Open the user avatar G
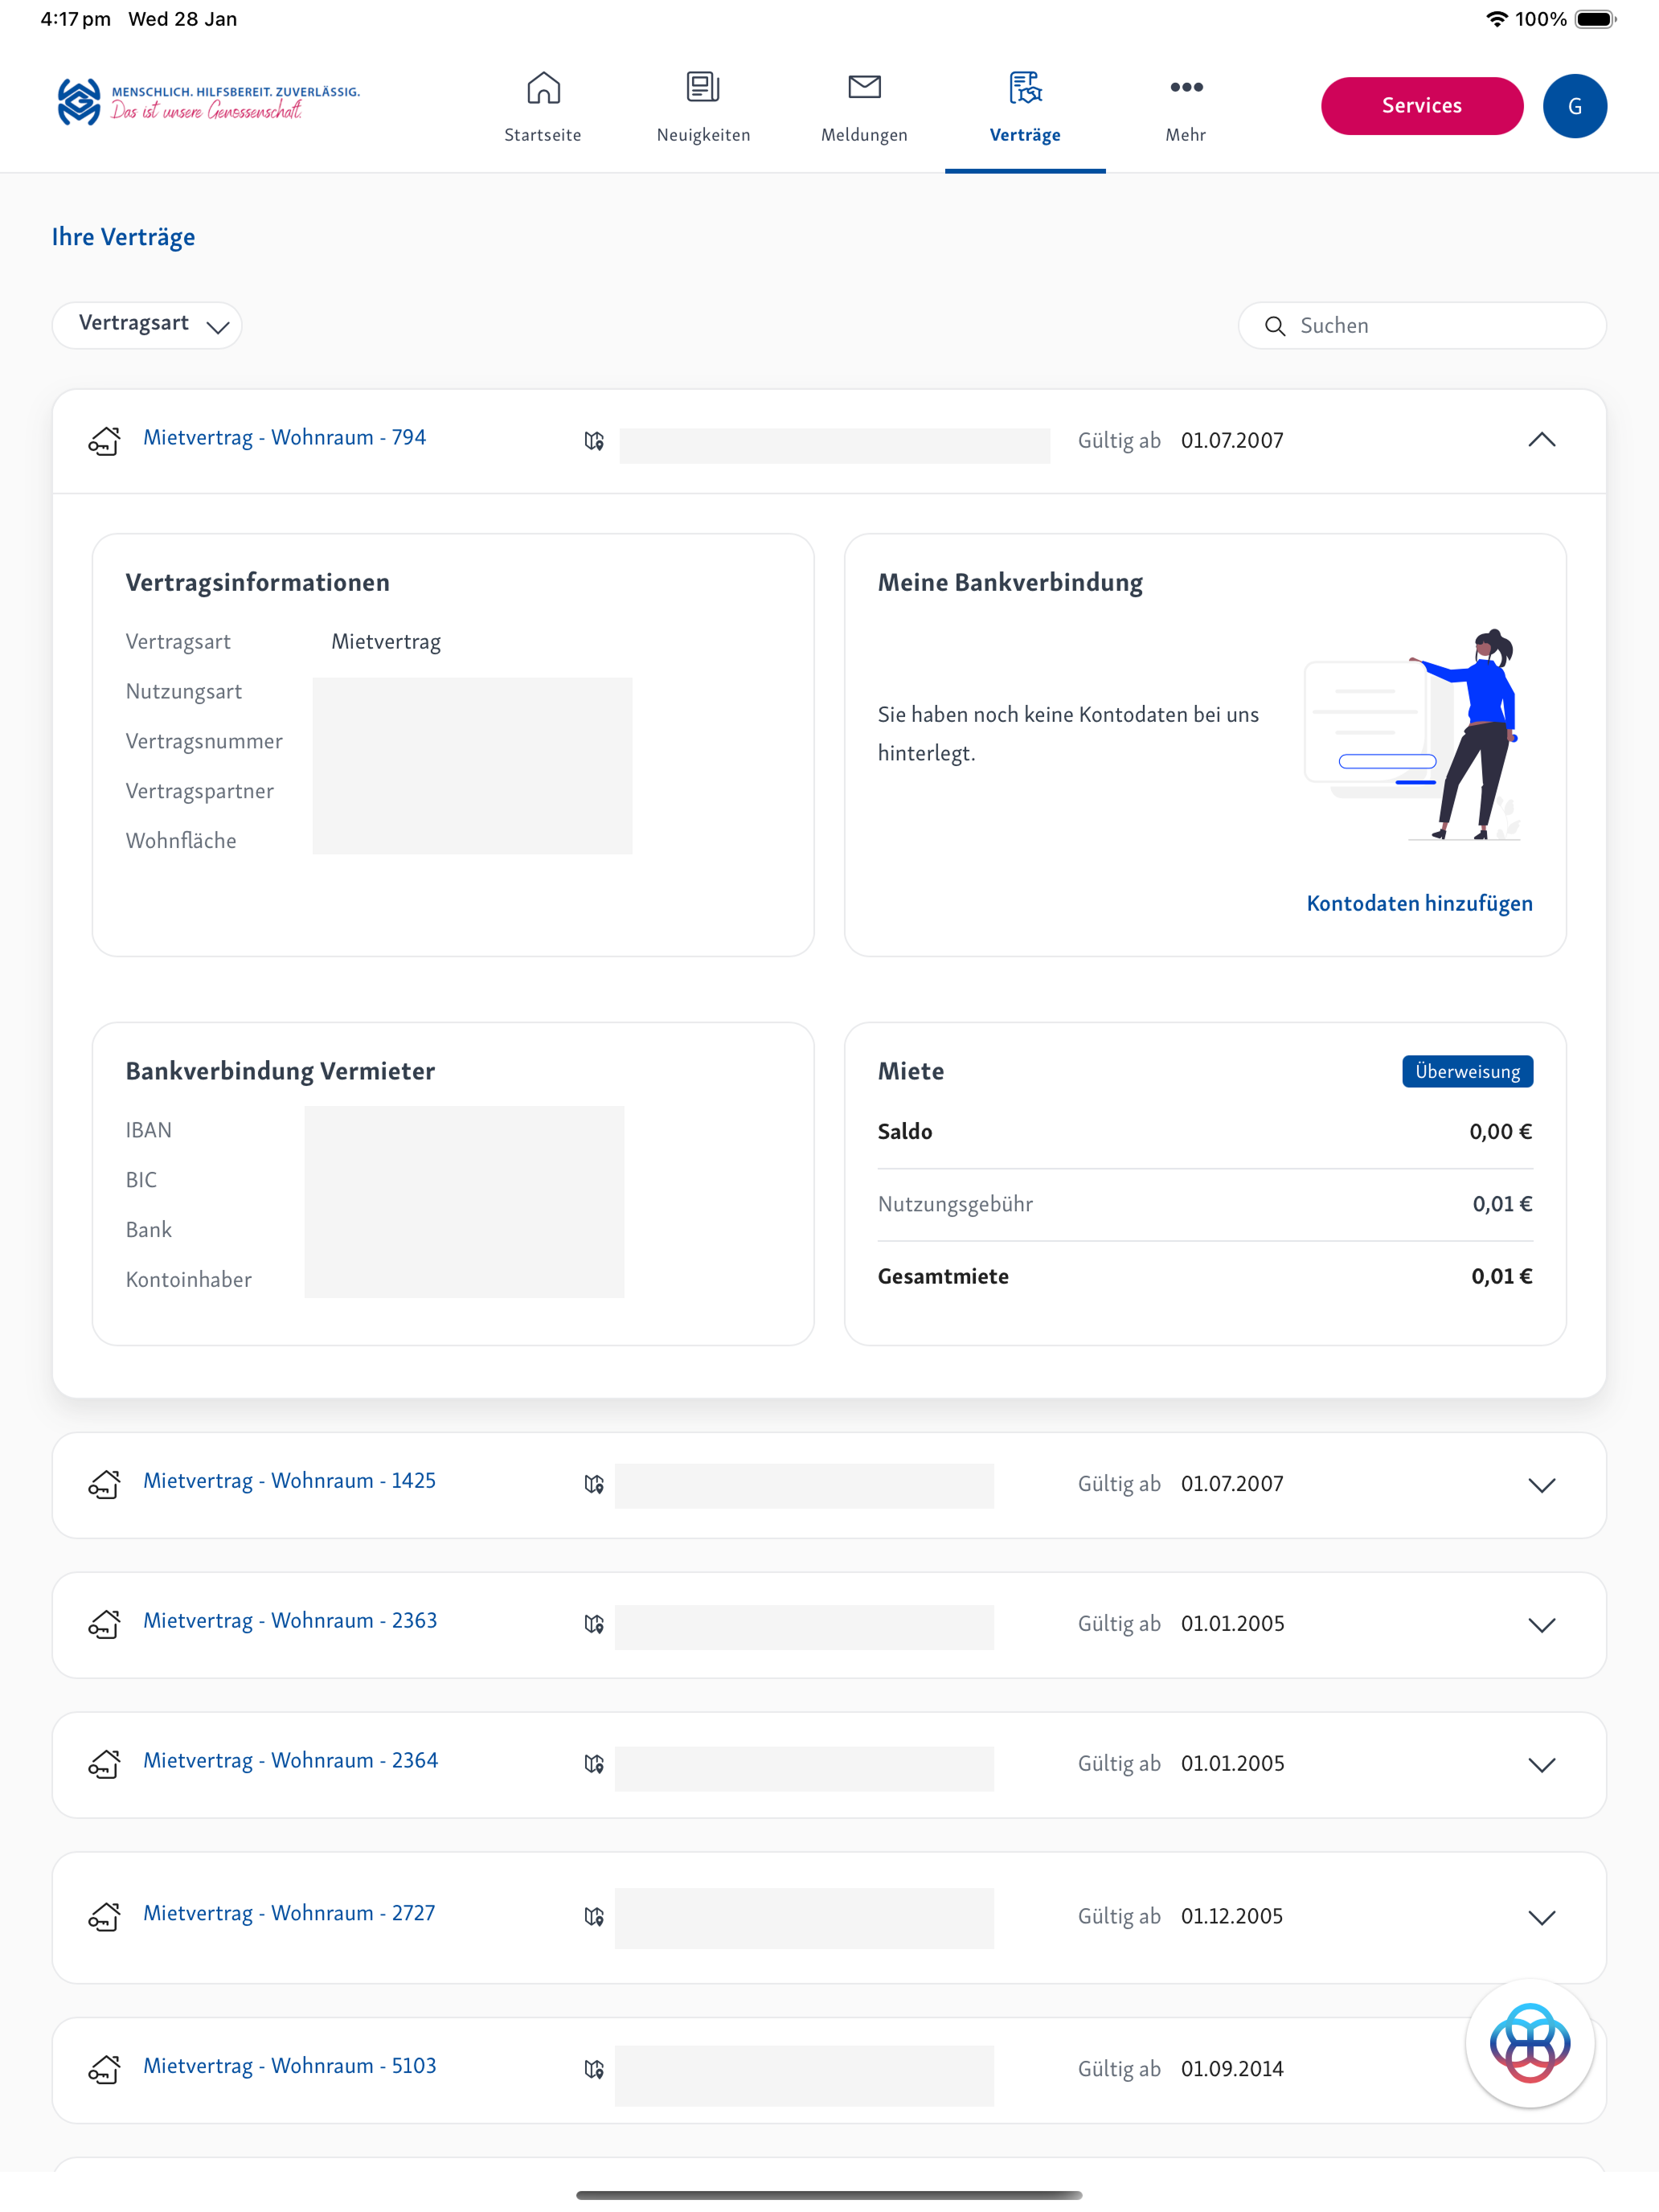1659x2212 pixels. point(1574,106)
